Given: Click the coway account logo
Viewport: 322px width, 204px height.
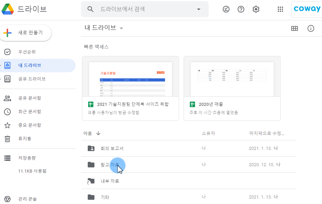Looking at the screenshot, I should 307,9.
